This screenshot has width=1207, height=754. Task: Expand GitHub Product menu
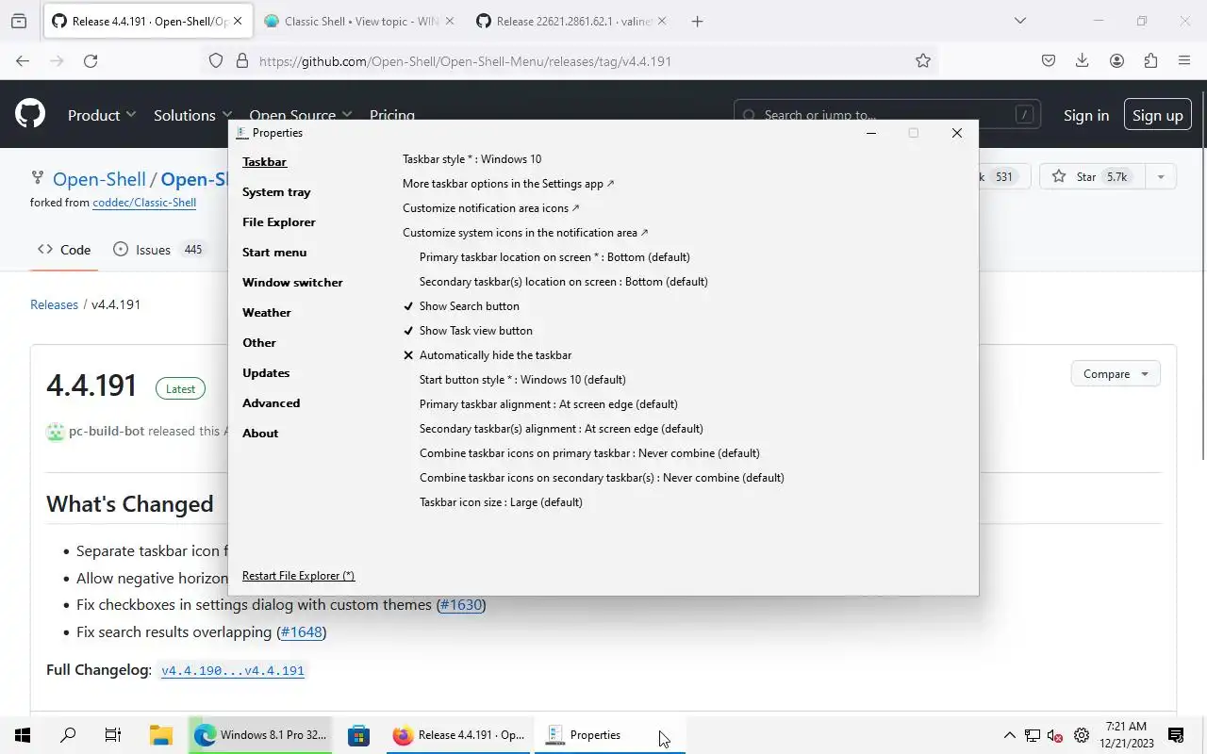(x=102, y=115)
